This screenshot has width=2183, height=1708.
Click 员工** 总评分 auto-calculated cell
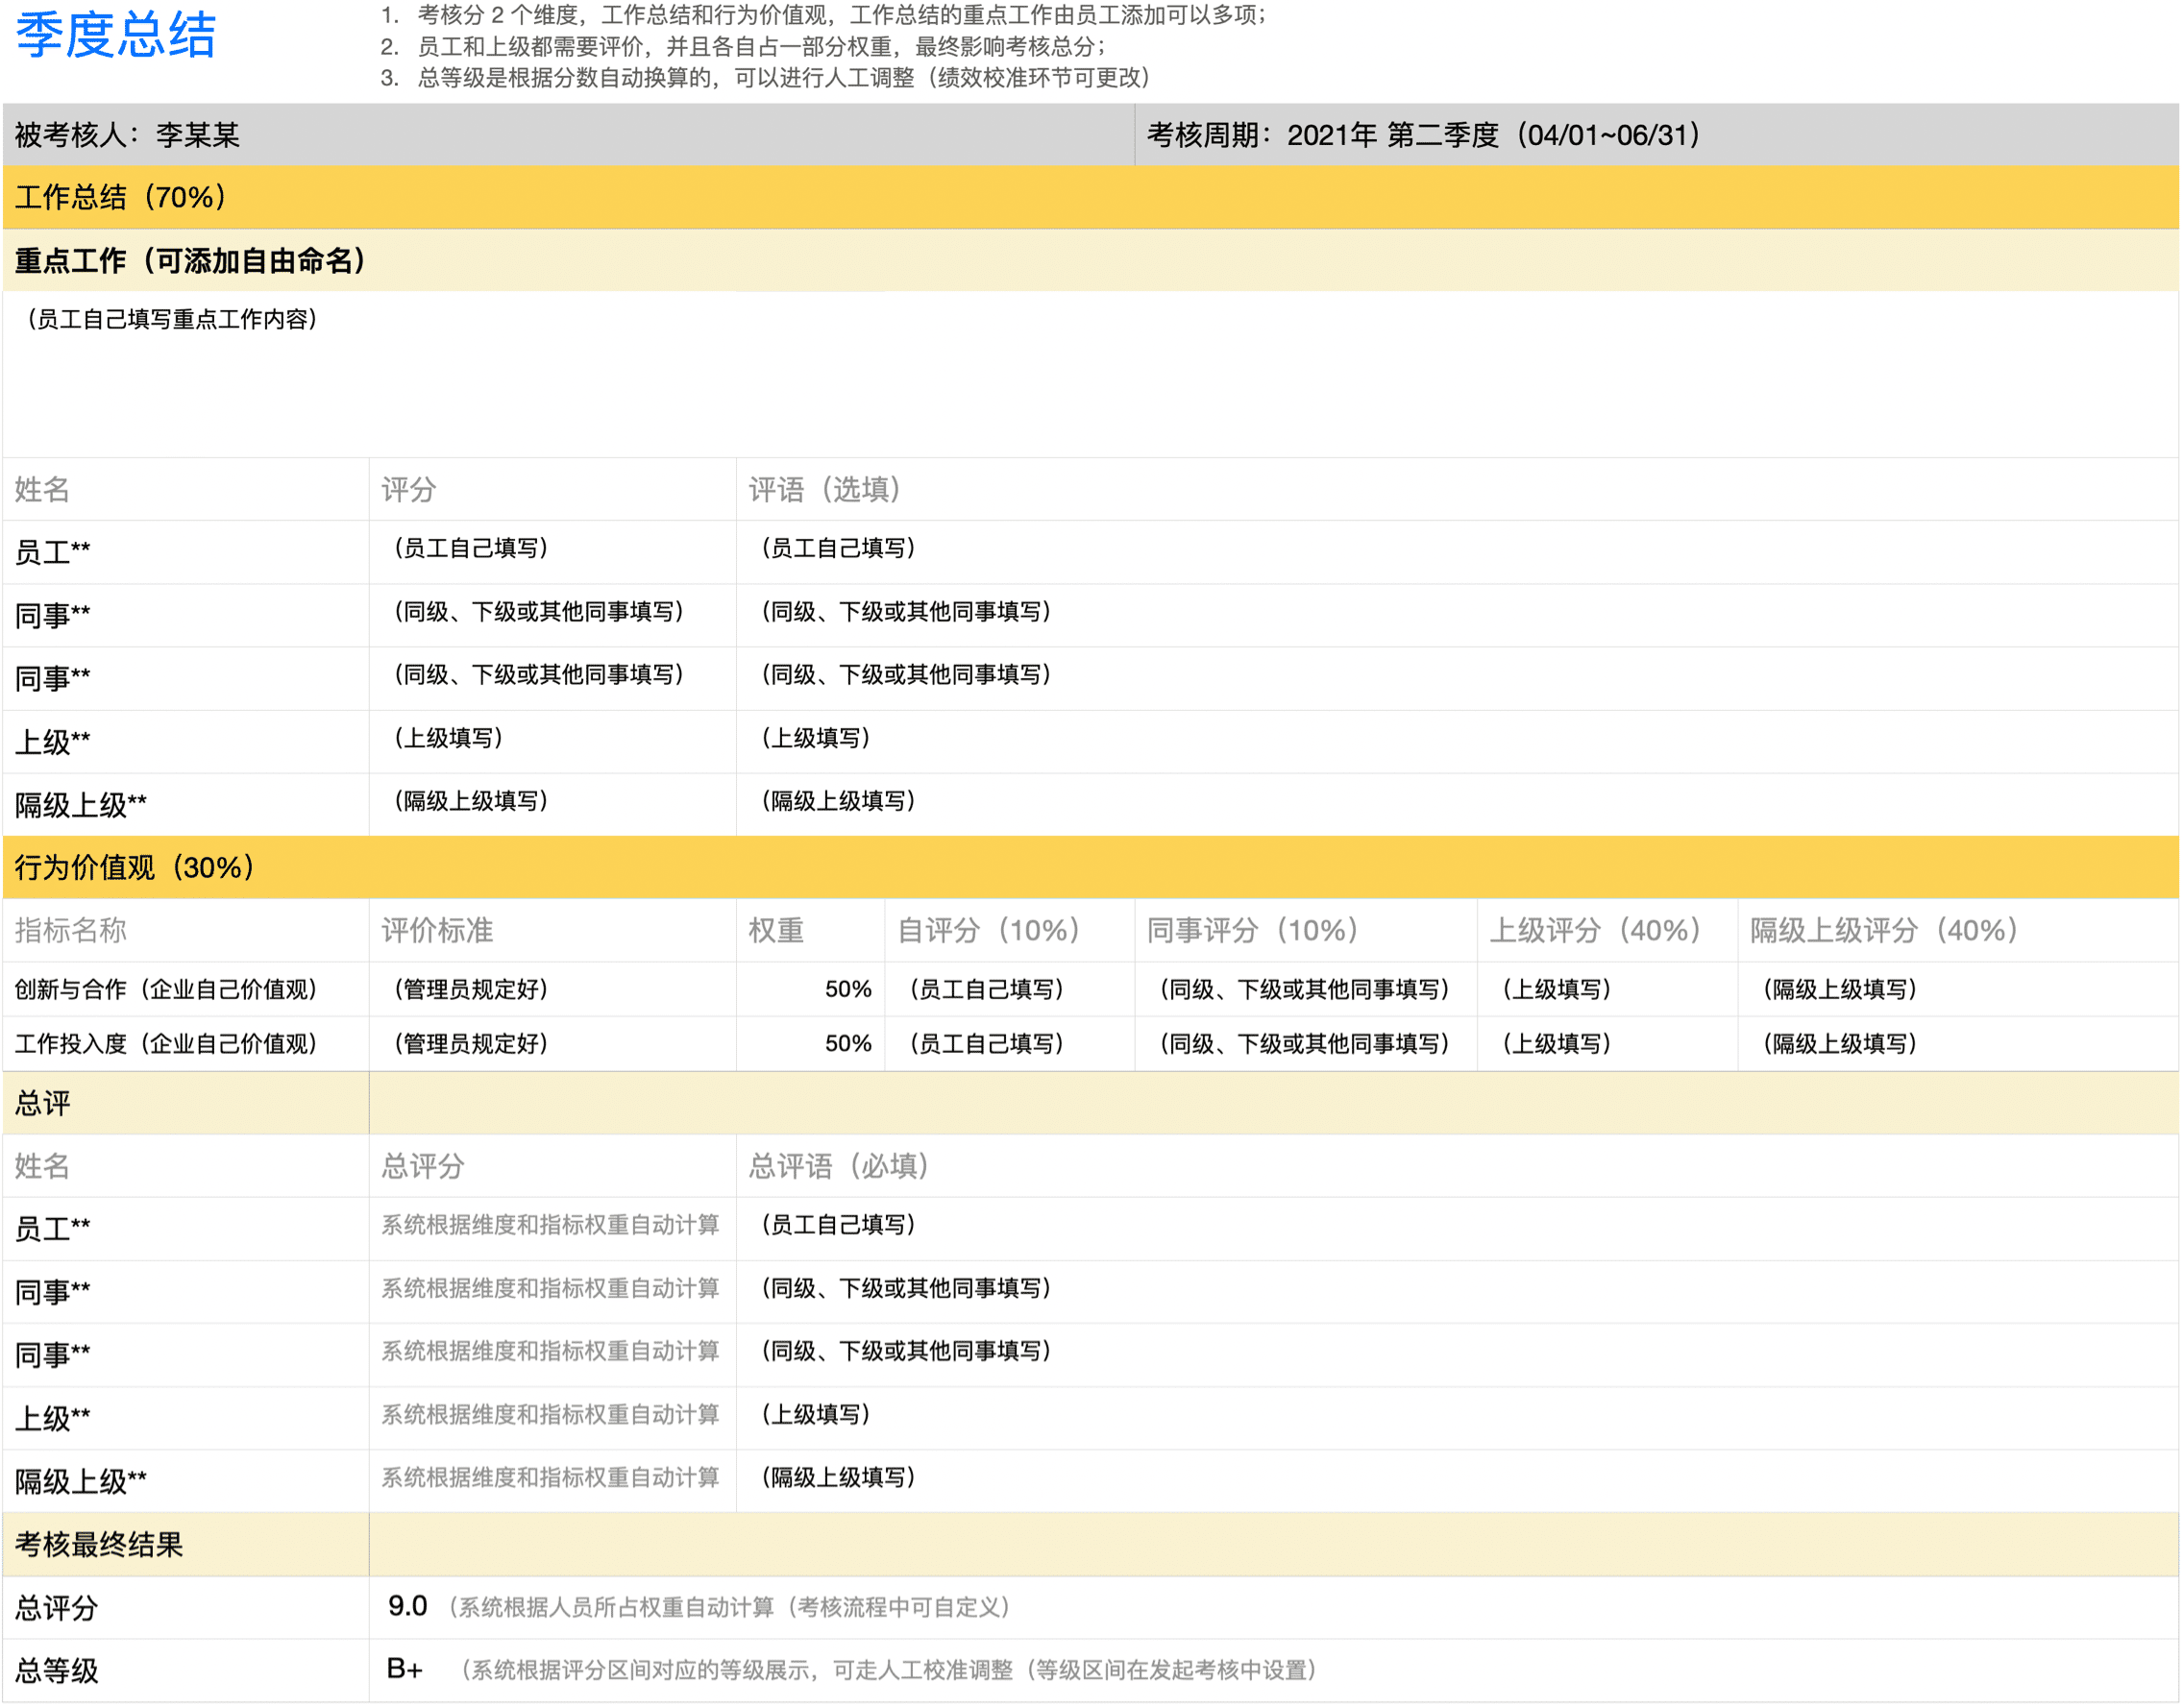point(552,1228)
